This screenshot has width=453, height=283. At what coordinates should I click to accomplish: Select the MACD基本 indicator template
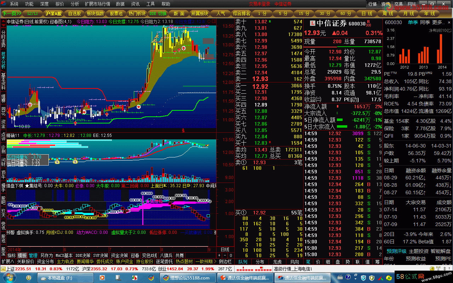click(x=64, y=255)
